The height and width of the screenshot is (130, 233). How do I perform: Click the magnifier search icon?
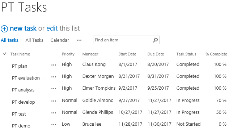tap(155, 40)
